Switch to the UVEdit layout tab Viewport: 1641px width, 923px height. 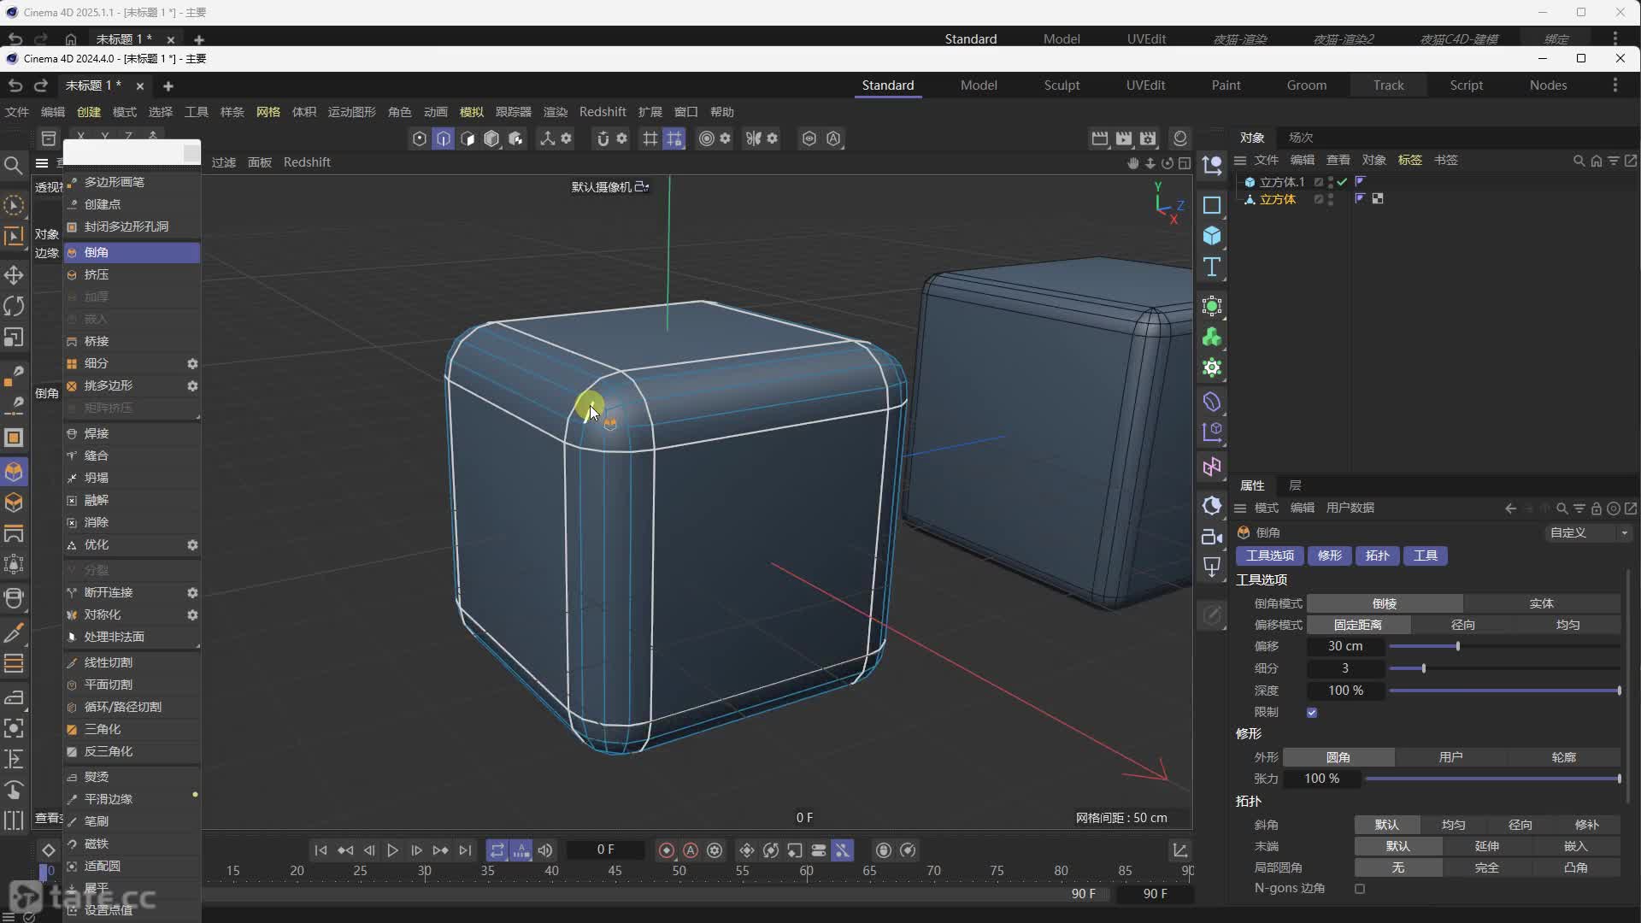tap(1145, 85)
